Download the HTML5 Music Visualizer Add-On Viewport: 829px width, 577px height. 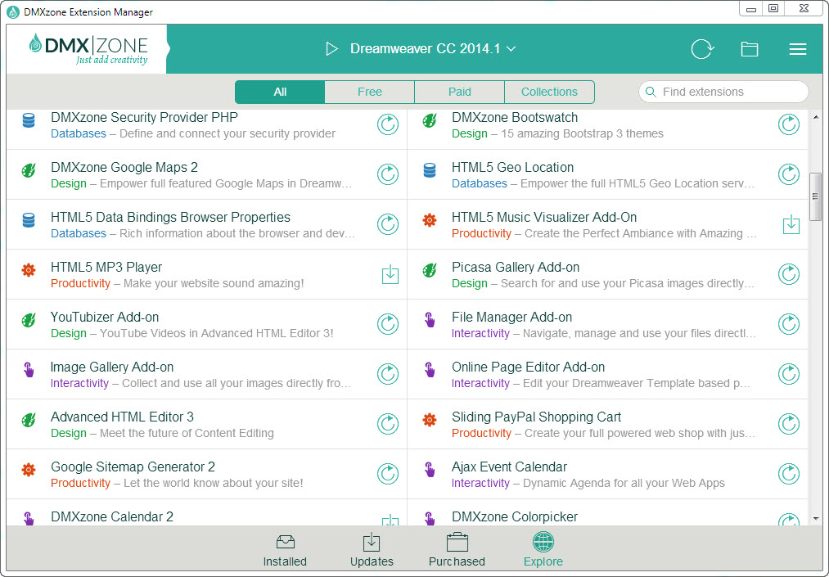(791, 224)
